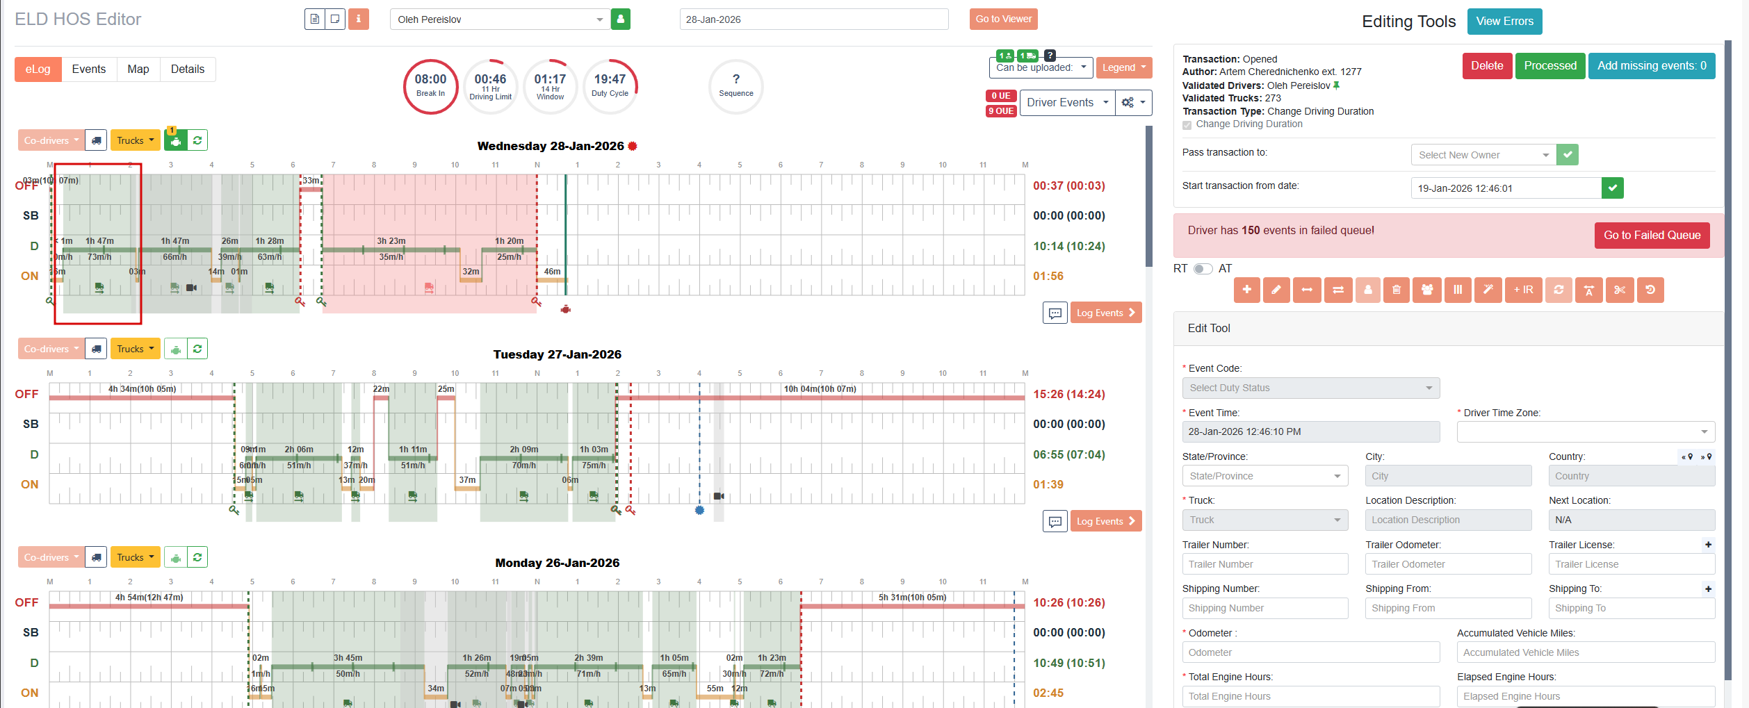
Task: Click Add missing events button
Action: coord(1652,66)
